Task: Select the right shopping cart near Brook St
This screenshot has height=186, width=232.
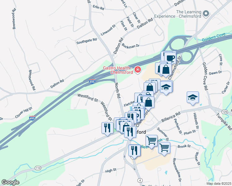Action: click(x=164, y=148)
